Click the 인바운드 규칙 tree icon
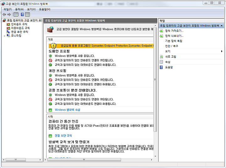226x168 pixels. click(x=8, y=24)
